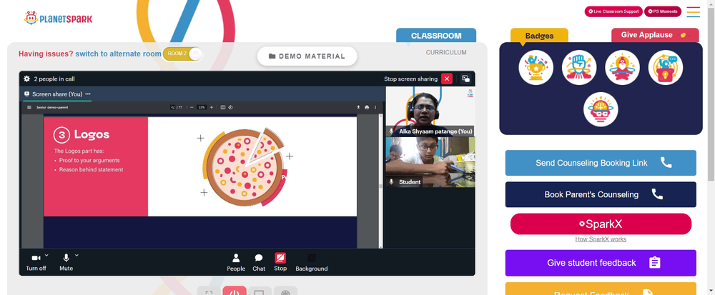Award the raised fist badge
This screenshot has height=295, width=715.
(579, 67)
